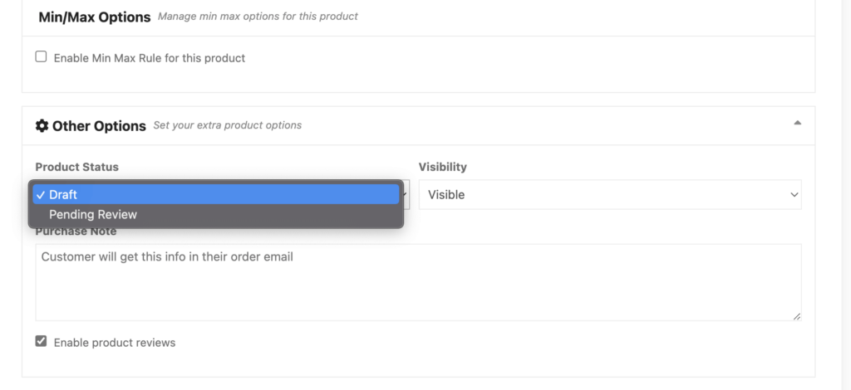Click inside the Purchase Note text area

(x=419, y=282)
